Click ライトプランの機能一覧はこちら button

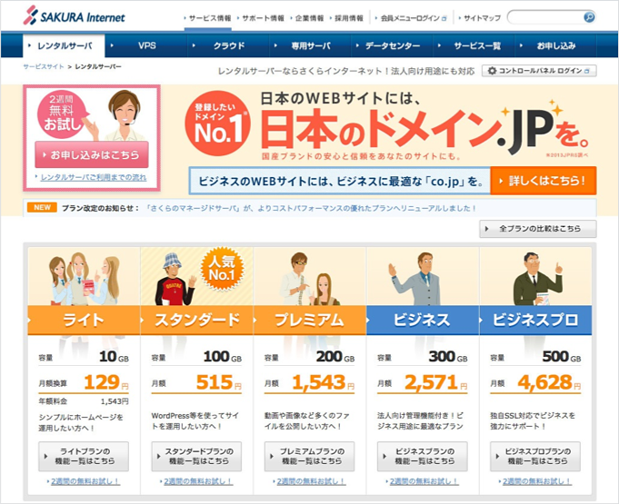84,456
